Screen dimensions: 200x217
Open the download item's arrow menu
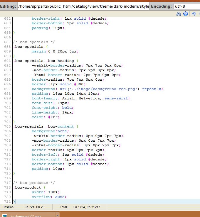(58, 215)
